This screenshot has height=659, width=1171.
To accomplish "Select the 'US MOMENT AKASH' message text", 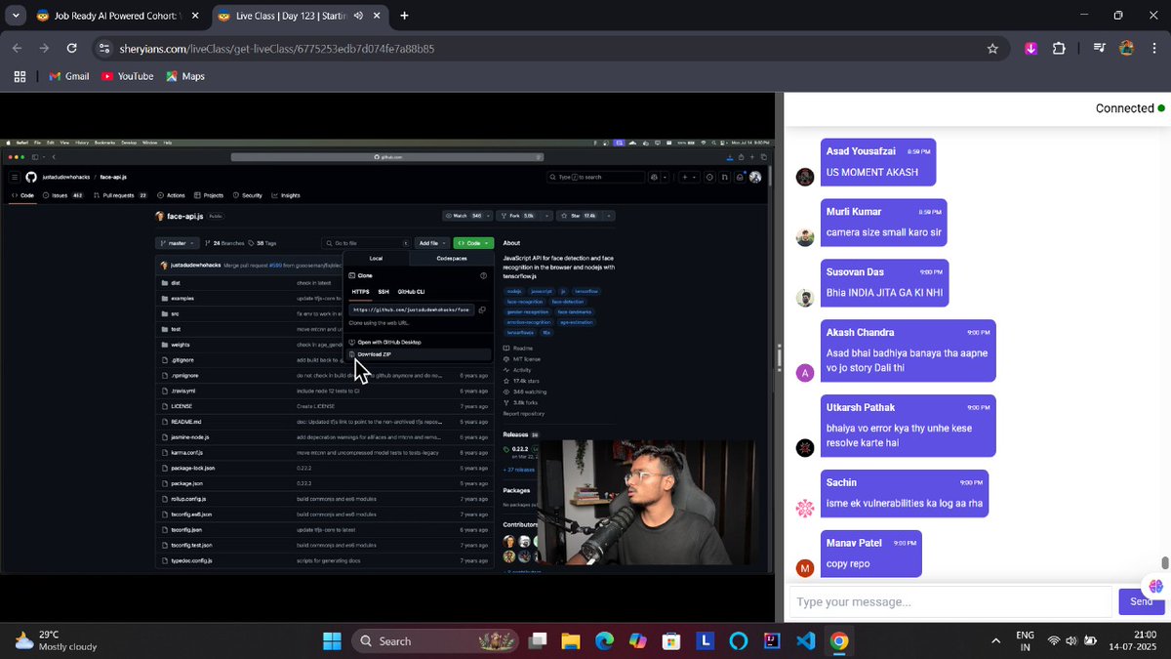I will (x=872, y=172).
